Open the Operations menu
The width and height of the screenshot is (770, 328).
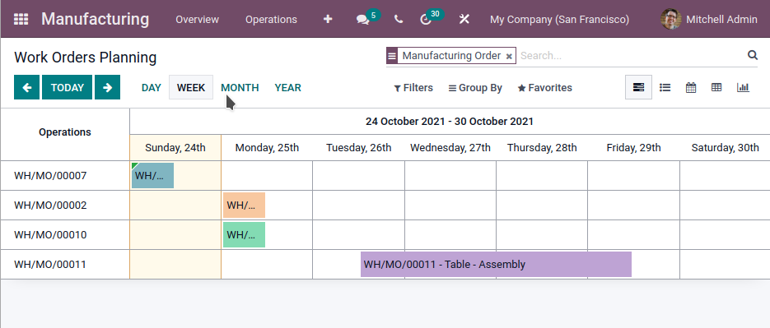tap(271, 20)
